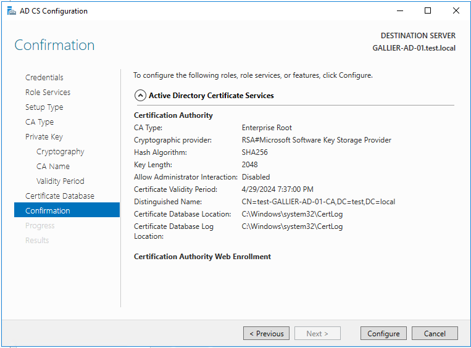Image resolution: width=471 pixels, height=348 pixels.
Task: Select the SHA256 hash algorithm value
Action: click(254, 152)
